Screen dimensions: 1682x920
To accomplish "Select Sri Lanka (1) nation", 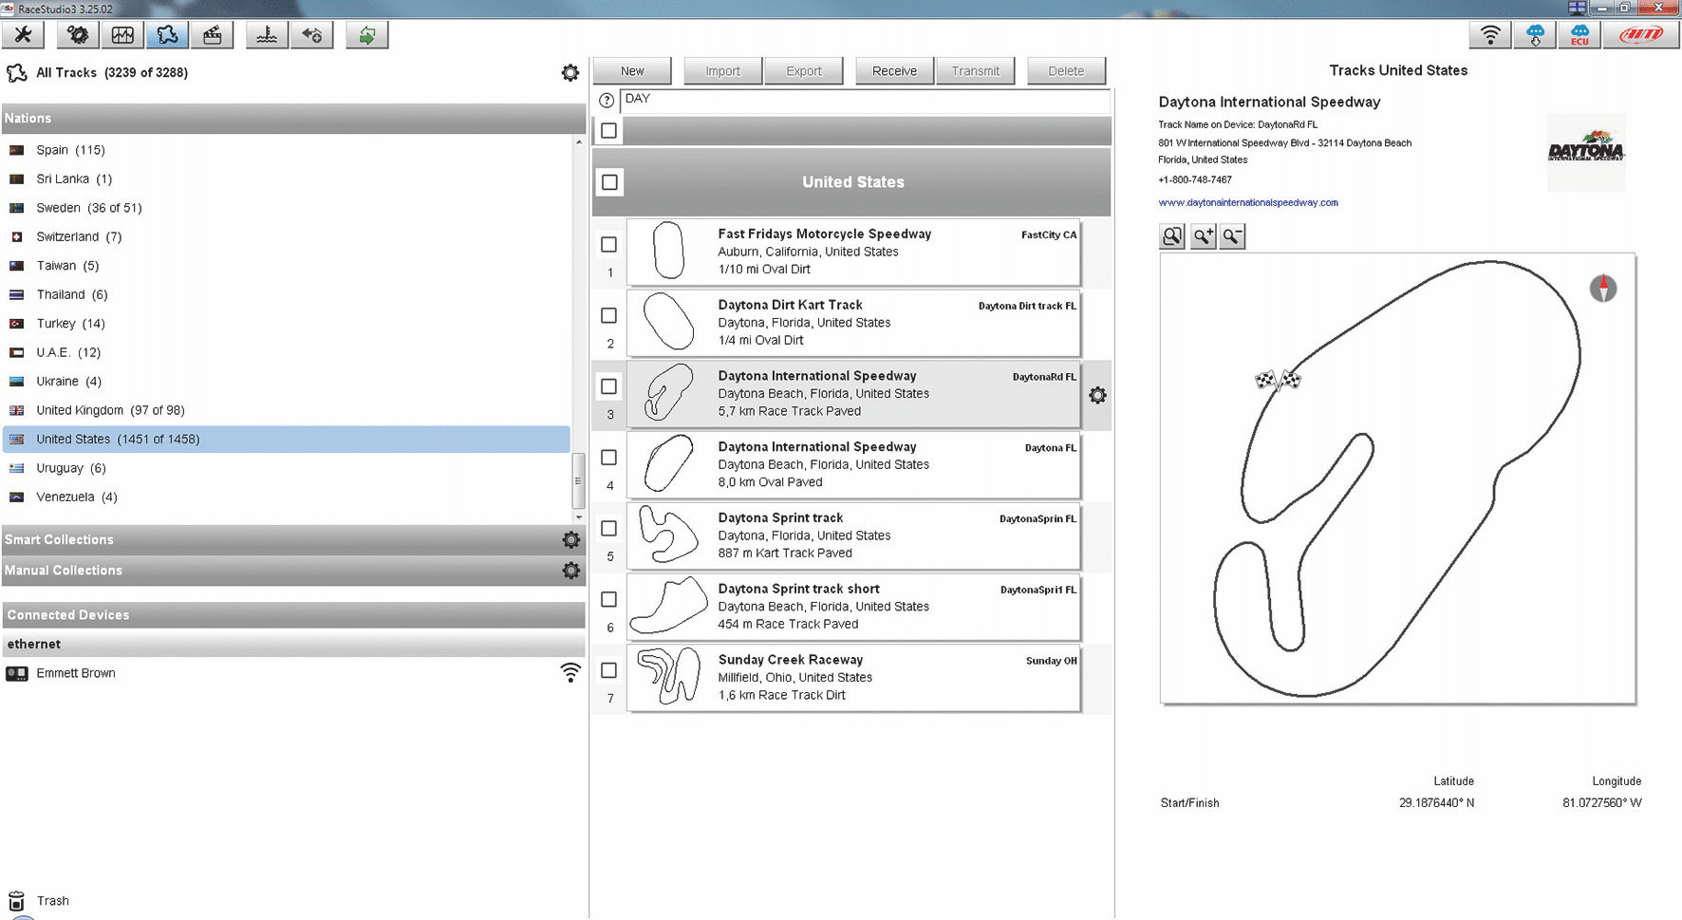I will coord(287,178).
